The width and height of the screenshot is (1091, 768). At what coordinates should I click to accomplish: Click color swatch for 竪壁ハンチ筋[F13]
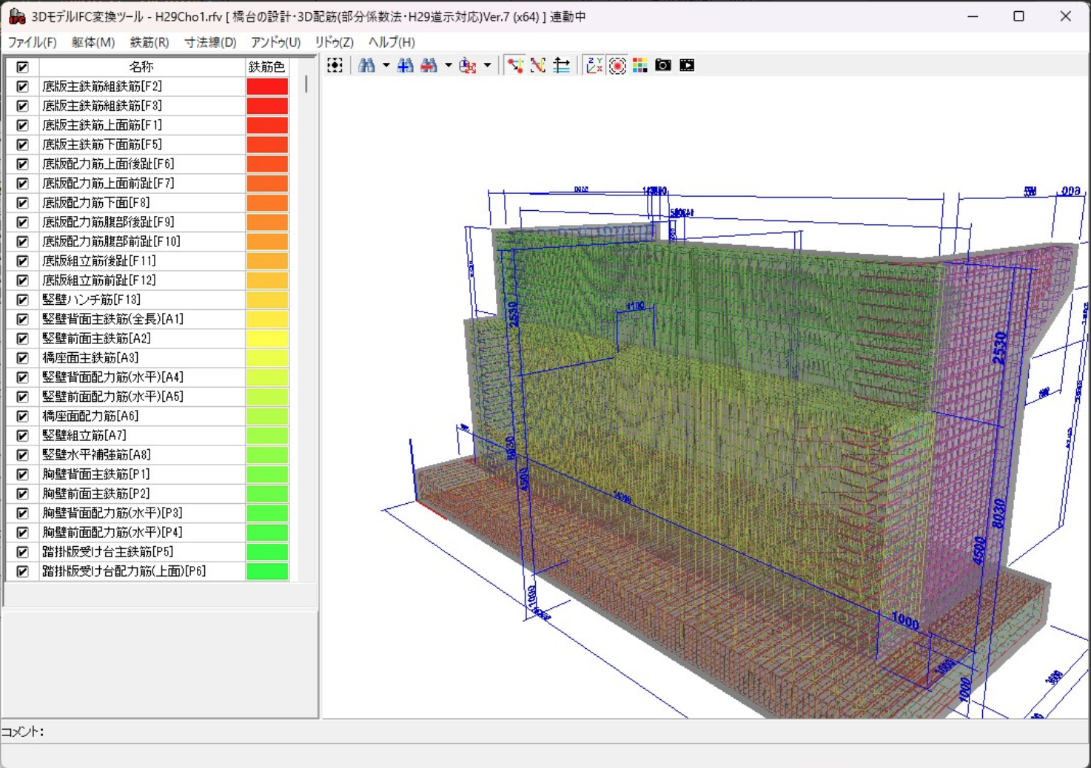pyautogui.click(x=267, y=300)
